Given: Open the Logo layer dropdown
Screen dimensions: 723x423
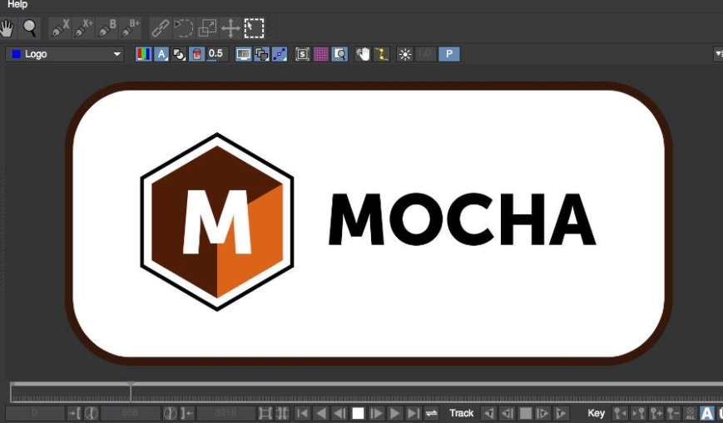Looking at the screenshot, I should (65, 54).
